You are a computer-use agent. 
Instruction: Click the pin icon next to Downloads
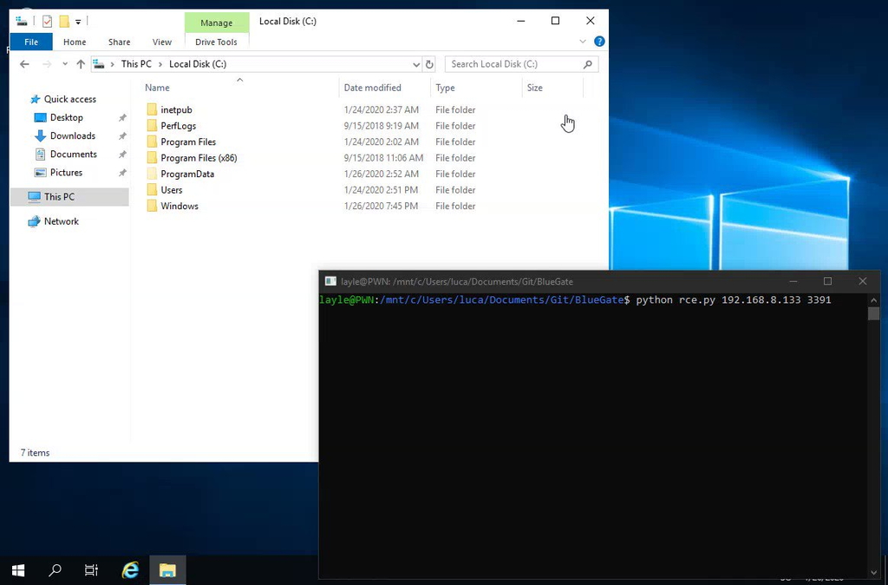point(122,136)
